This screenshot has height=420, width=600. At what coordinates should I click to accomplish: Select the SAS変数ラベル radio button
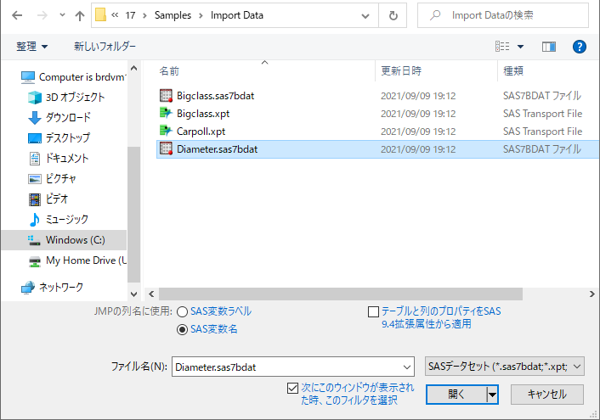182,312
